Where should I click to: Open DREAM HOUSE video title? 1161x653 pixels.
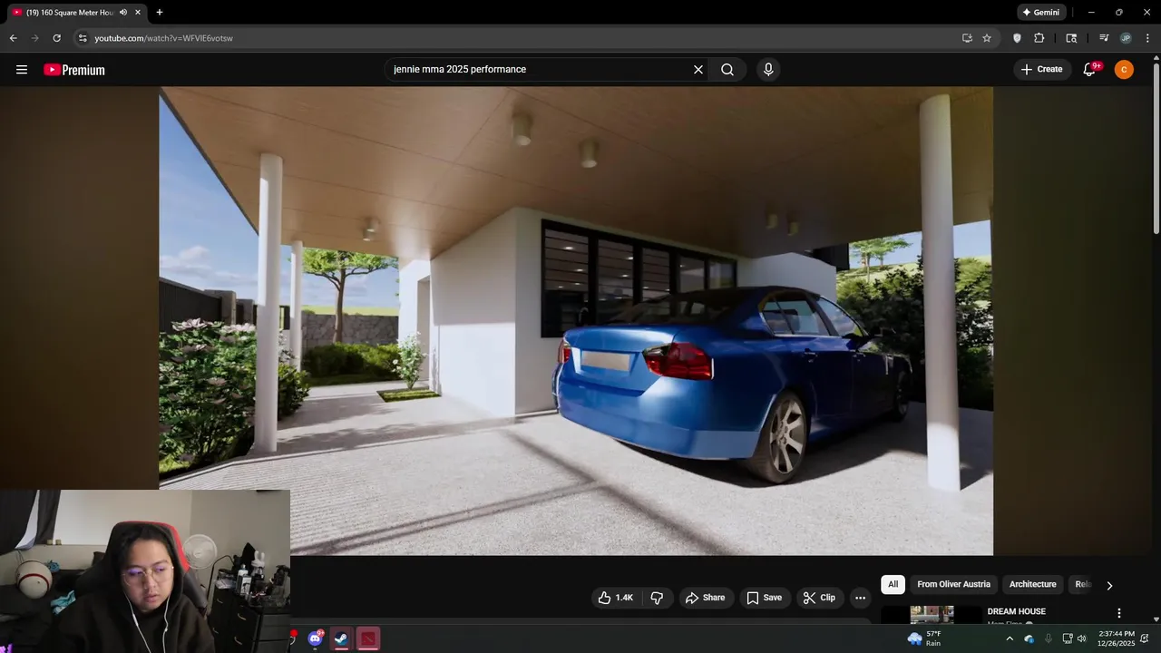1016,611
